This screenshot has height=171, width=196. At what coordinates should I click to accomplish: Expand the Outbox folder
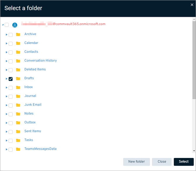[x=6, y=123]
